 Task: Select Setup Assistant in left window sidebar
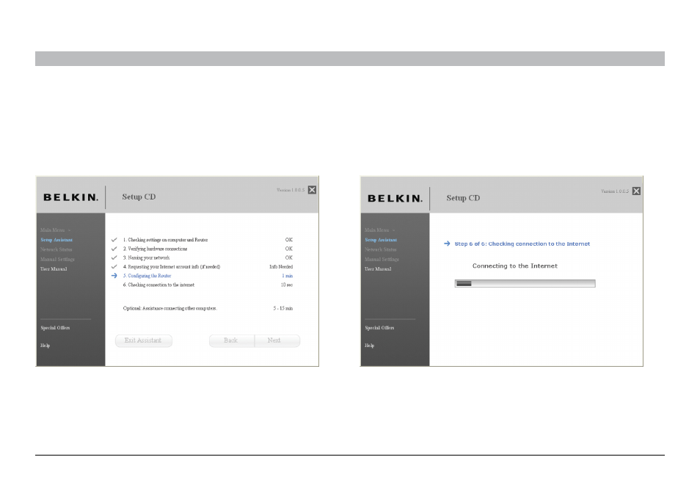(x=56, y=240)
